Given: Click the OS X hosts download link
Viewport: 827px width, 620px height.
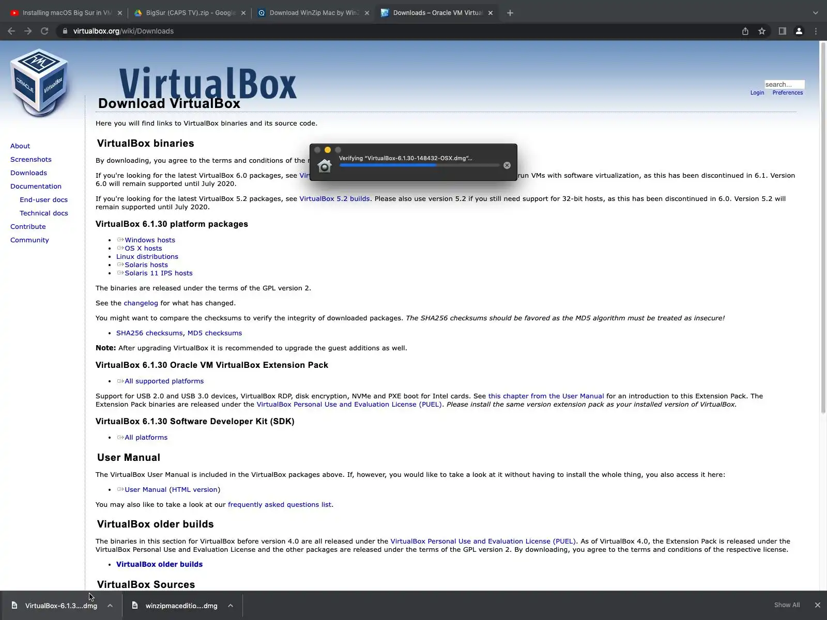Looking at the screenshot, I should (x=143, y=249).
